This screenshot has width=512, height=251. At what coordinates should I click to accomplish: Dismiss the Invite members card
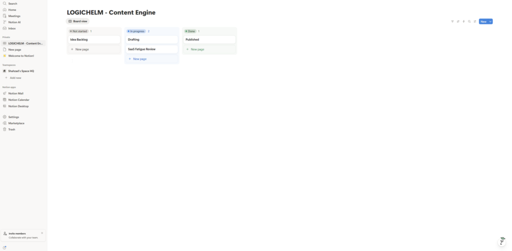[x=42, y=233]
